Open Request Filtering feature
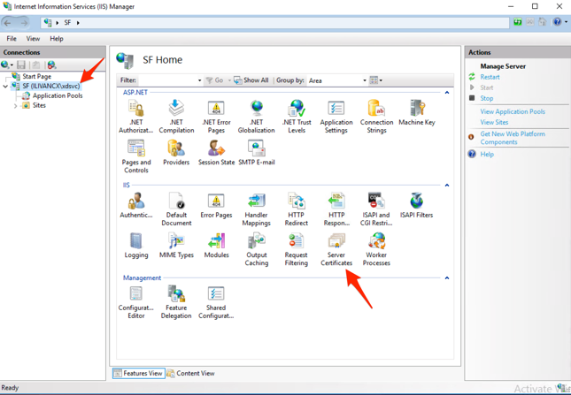 click(x=297, y=249)
